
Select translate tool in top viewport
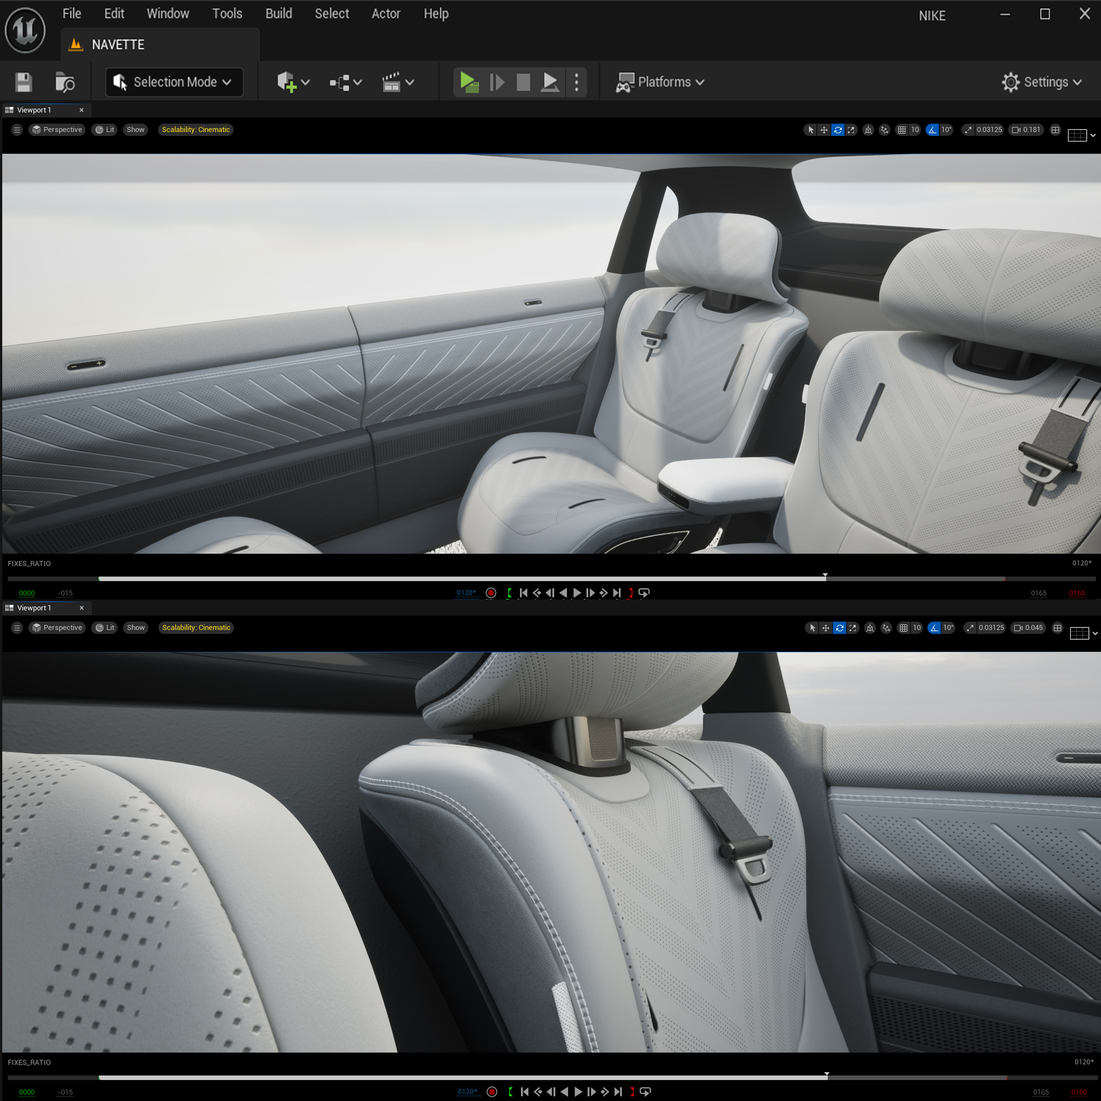(824, 130)
